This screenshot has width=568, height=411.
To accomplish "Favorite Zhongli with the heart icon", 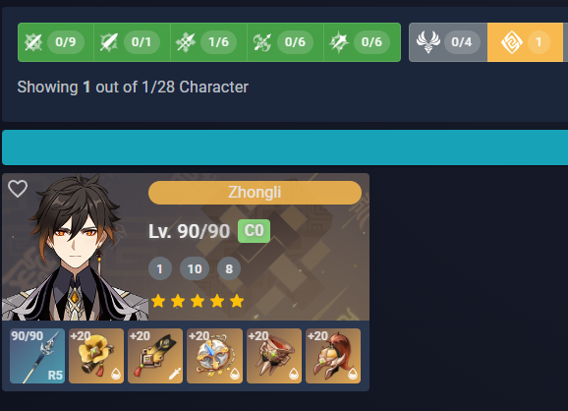I will [x=18, y=189].
